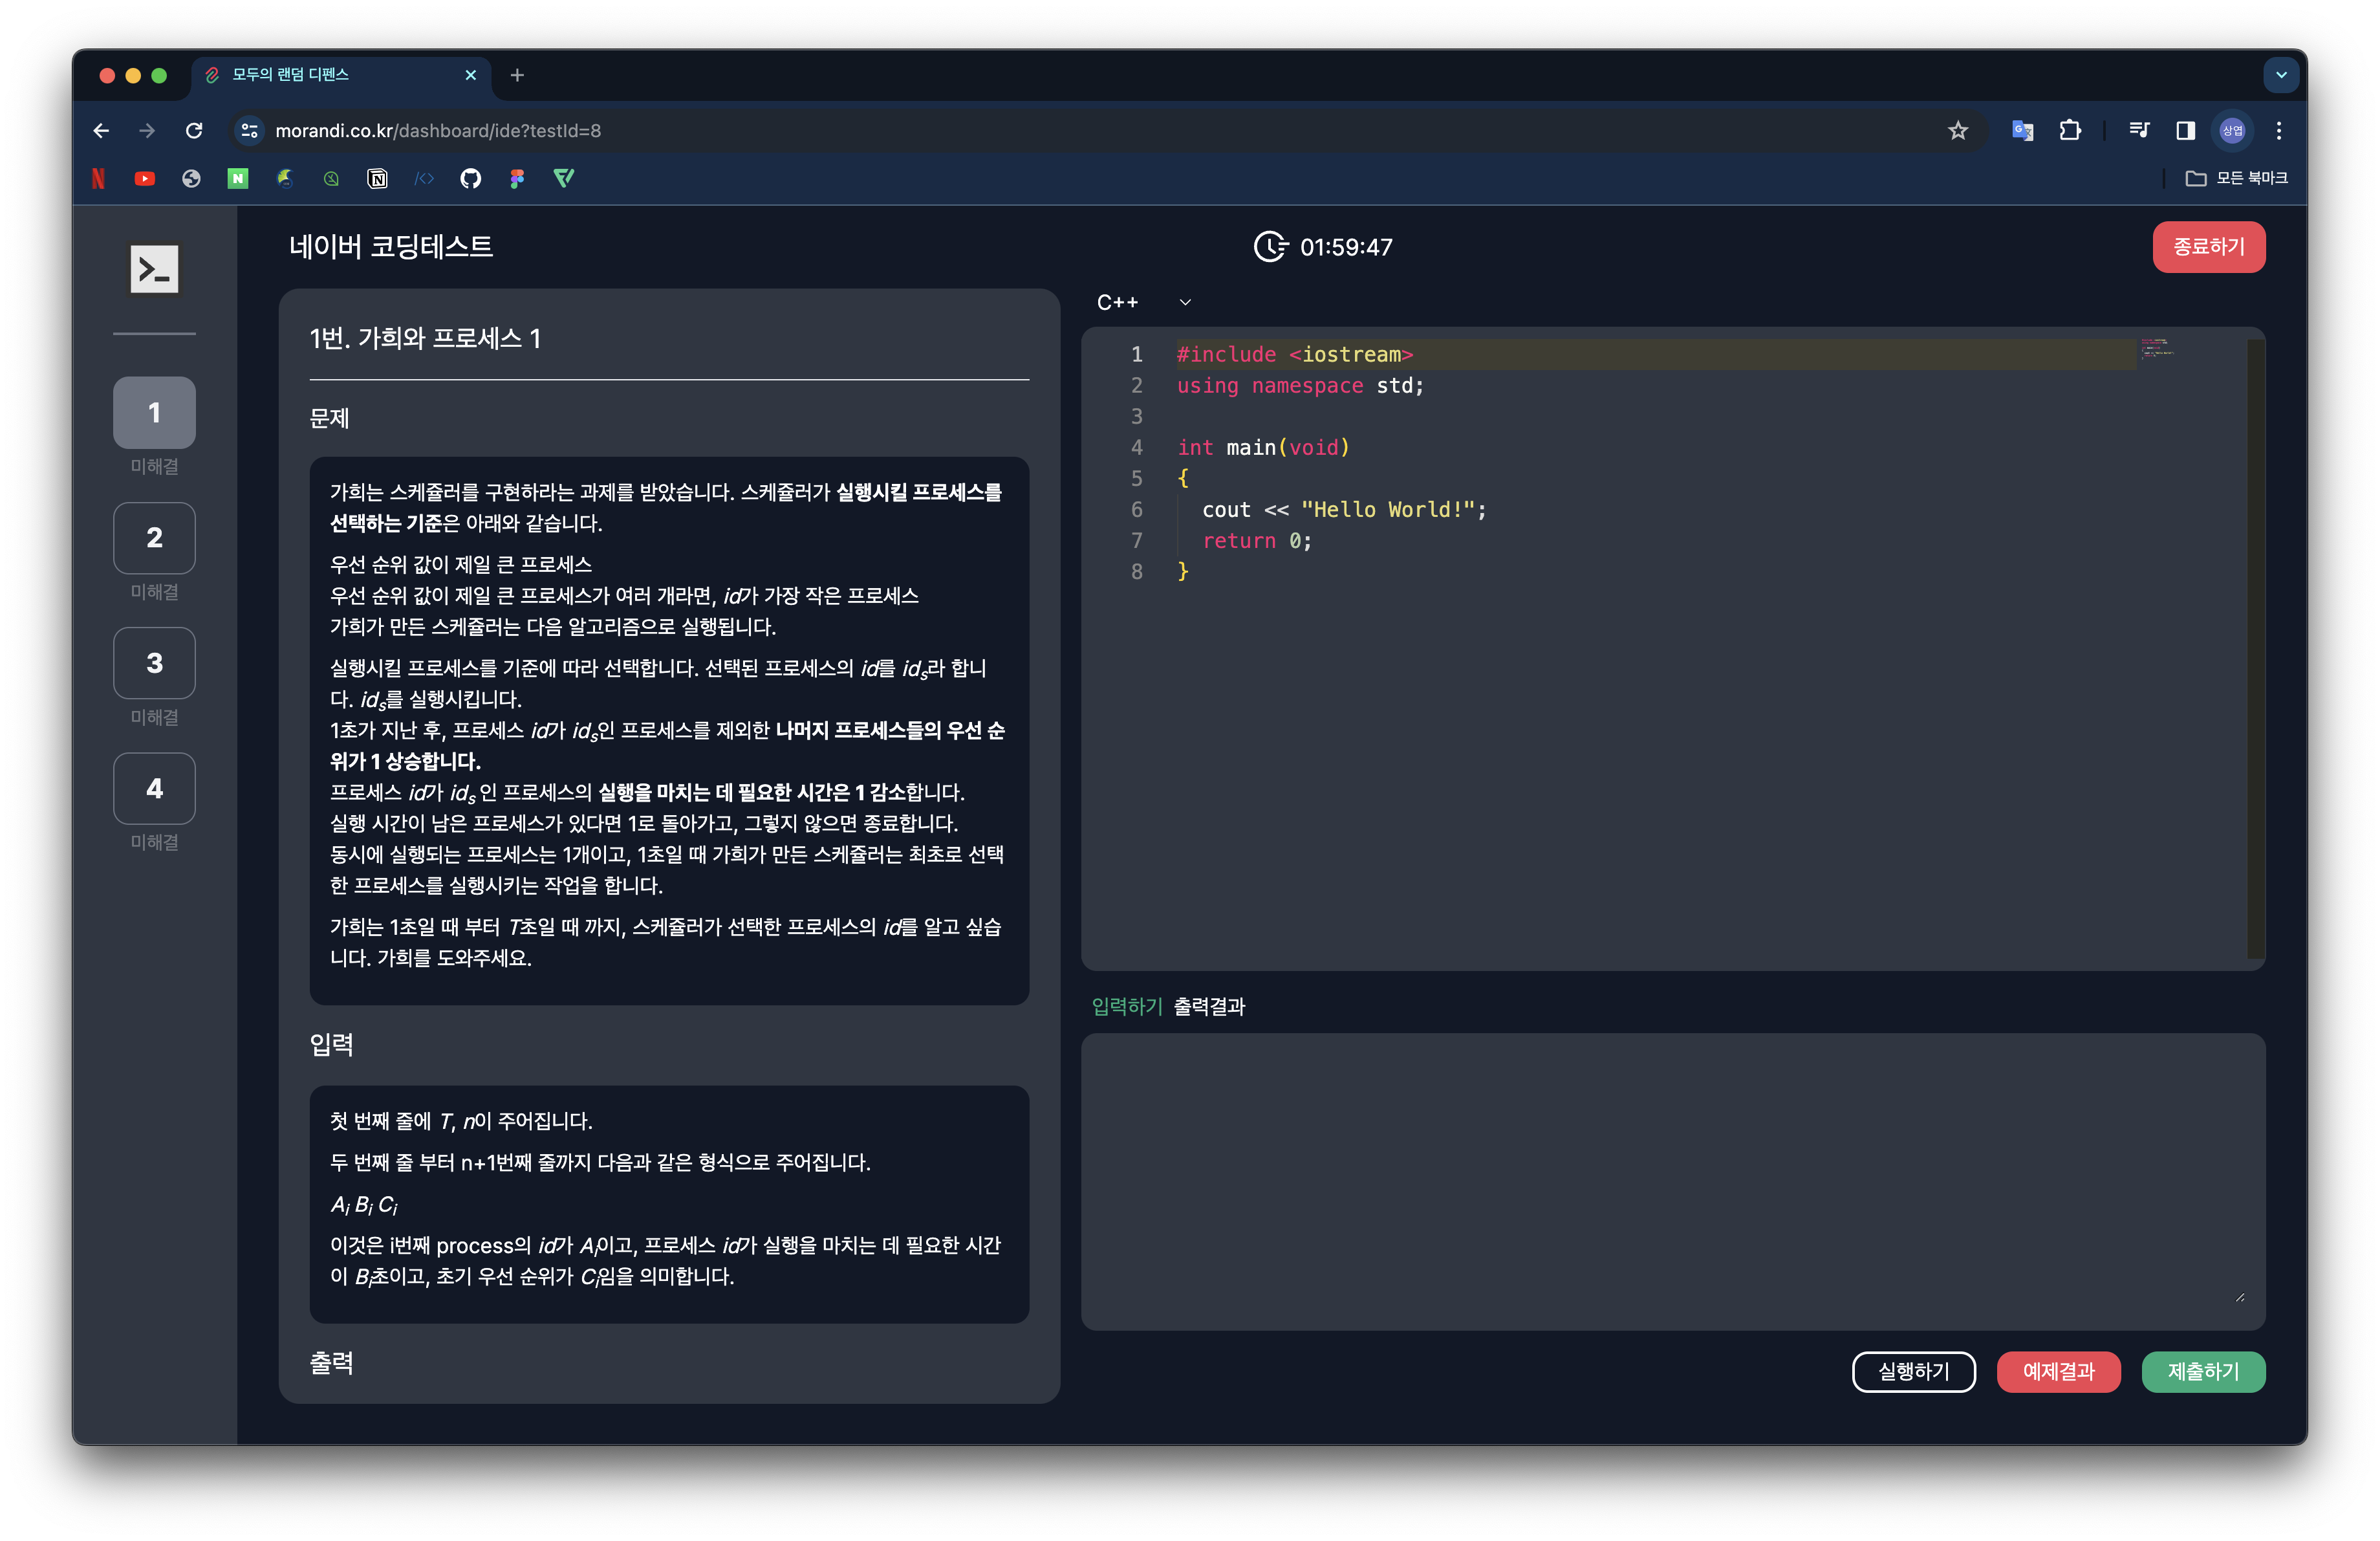2380x1541 pixels.
Task: Open the Chrome three-dot menu
Action: tap(2279, 130)
